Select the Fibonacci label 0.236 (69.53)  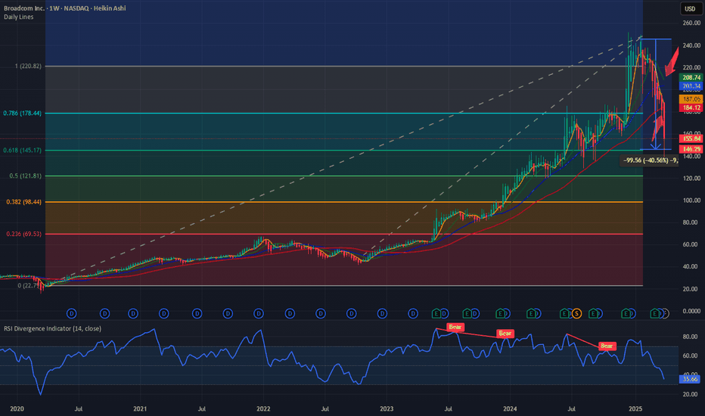pyautogui.click(x=24, y=234)
